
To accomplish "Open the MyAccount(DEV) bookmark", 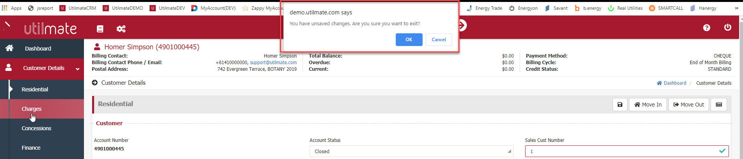I will [214, 8].
